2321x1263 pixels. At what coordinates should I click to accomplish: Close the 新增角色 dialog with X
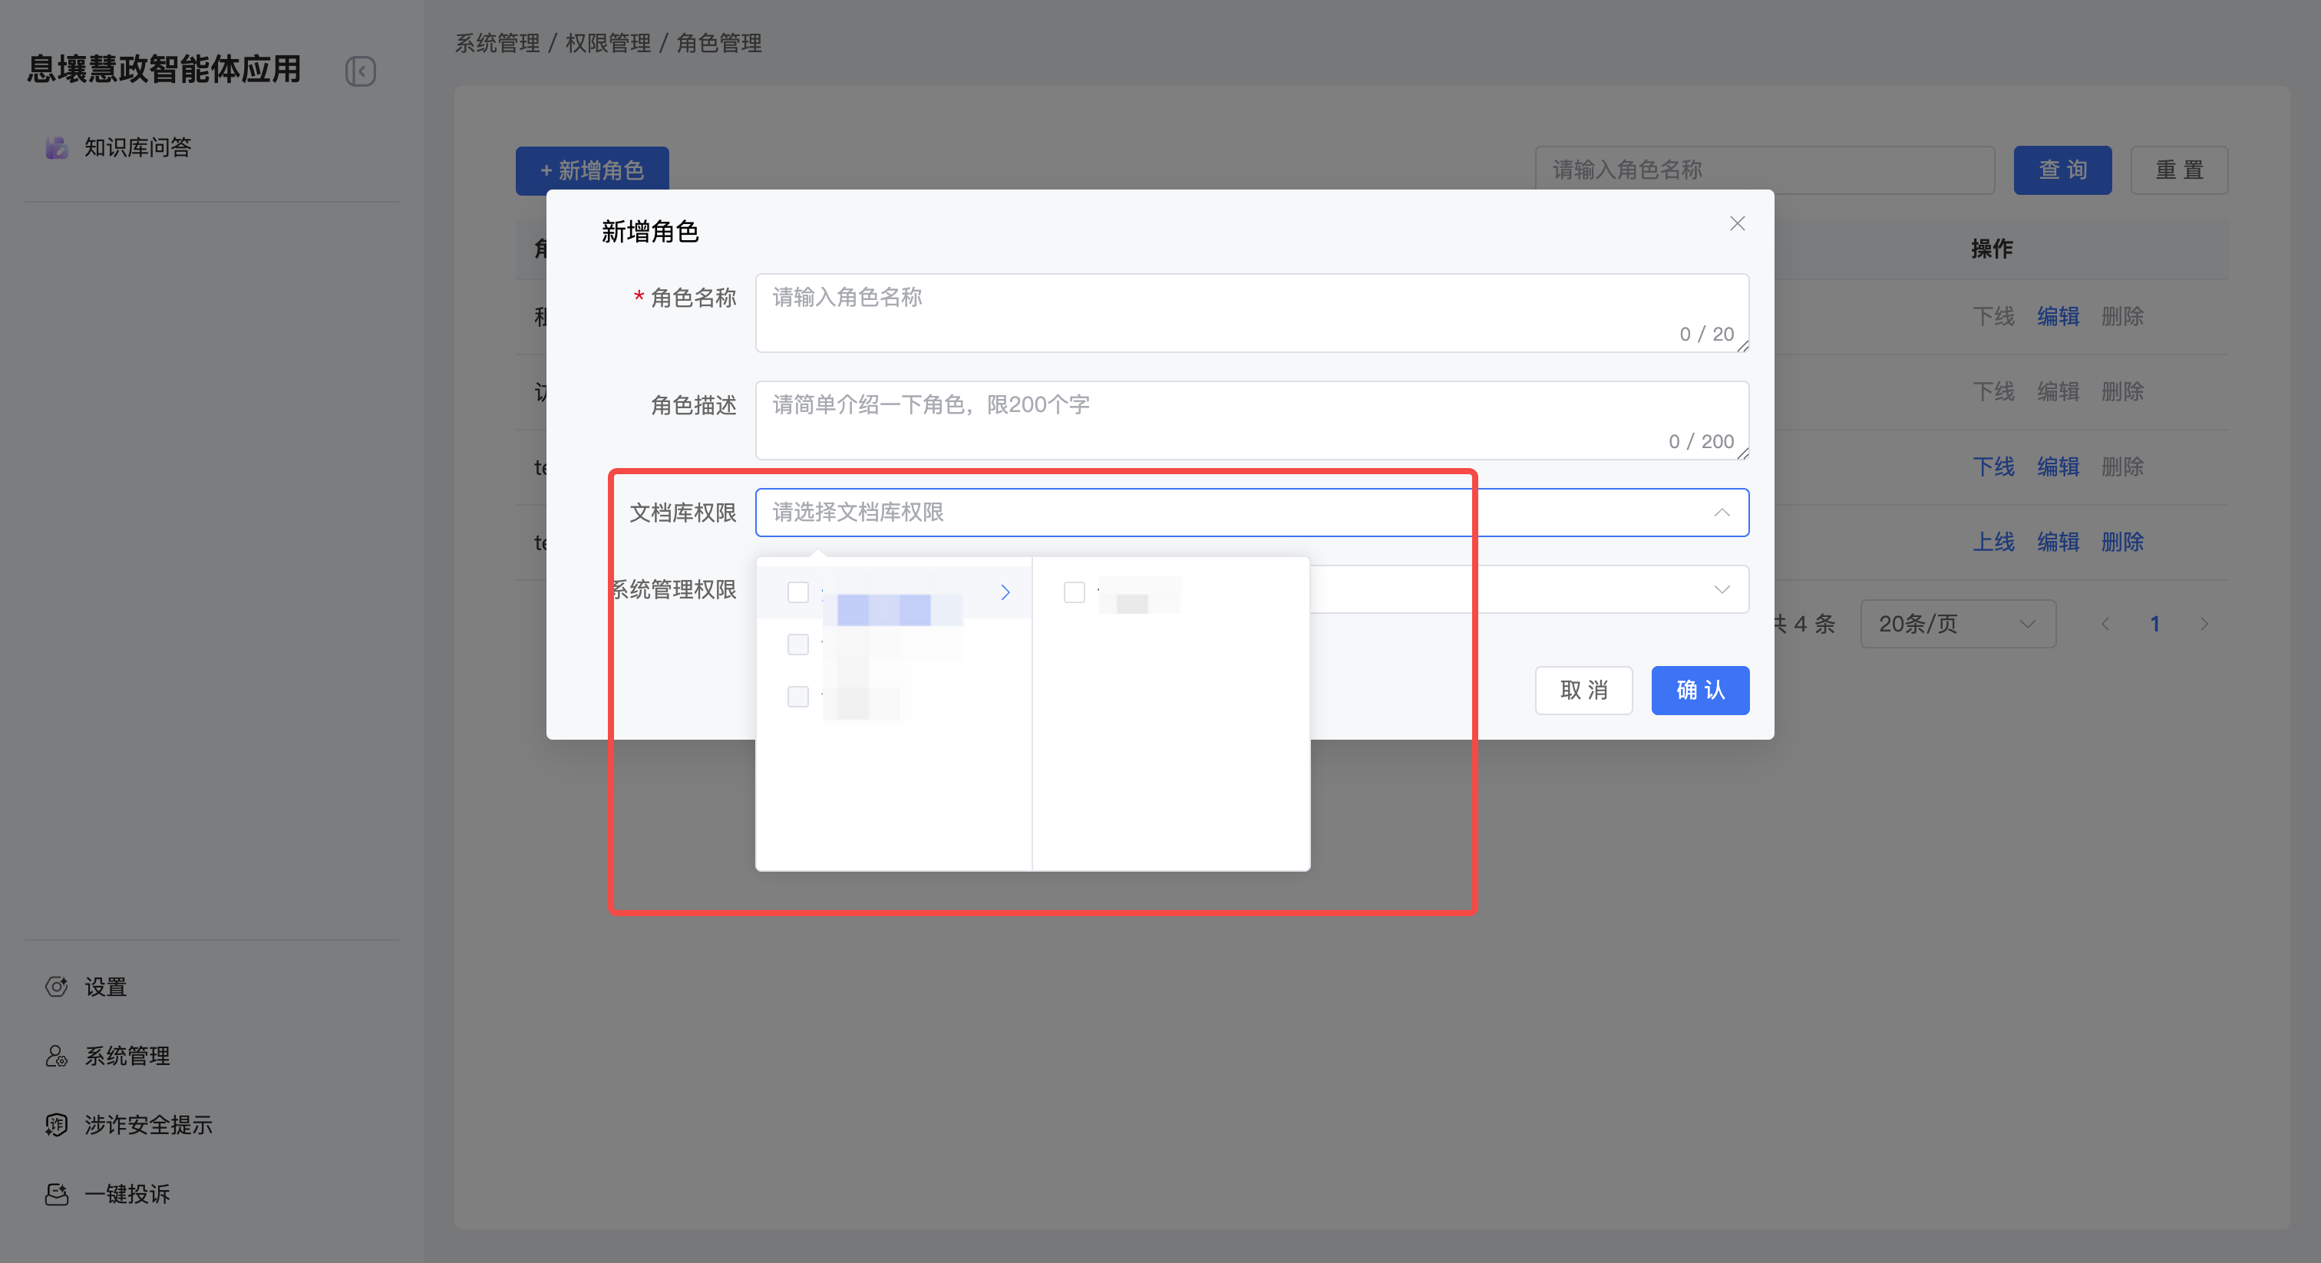pos(1737,223)
